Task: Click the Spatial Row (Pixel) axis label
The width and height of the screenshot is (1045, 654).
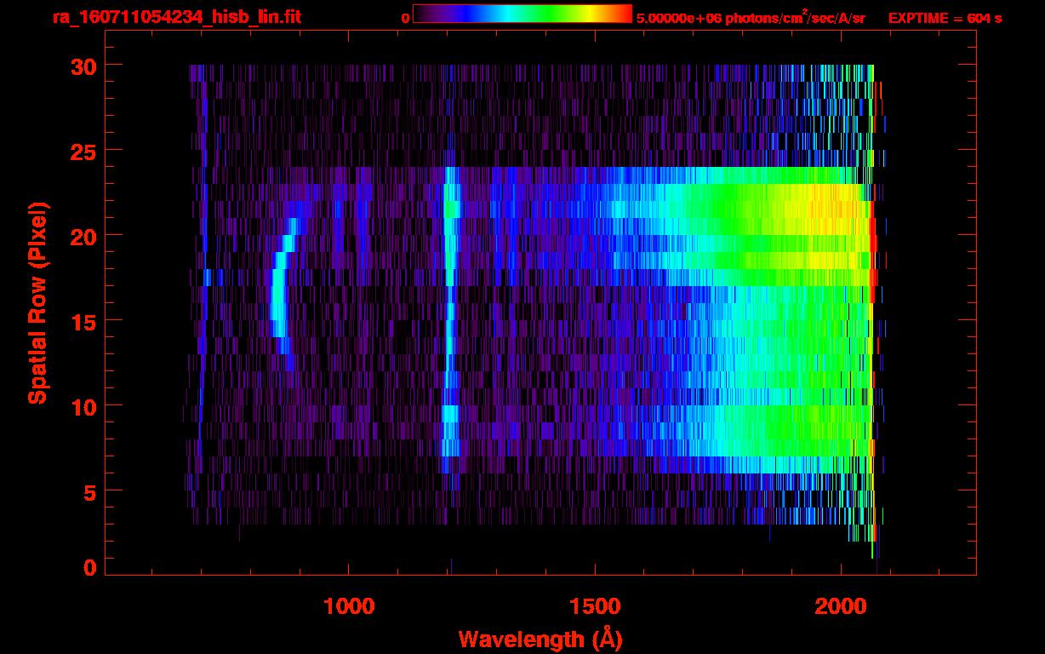Action: (37, 302)
